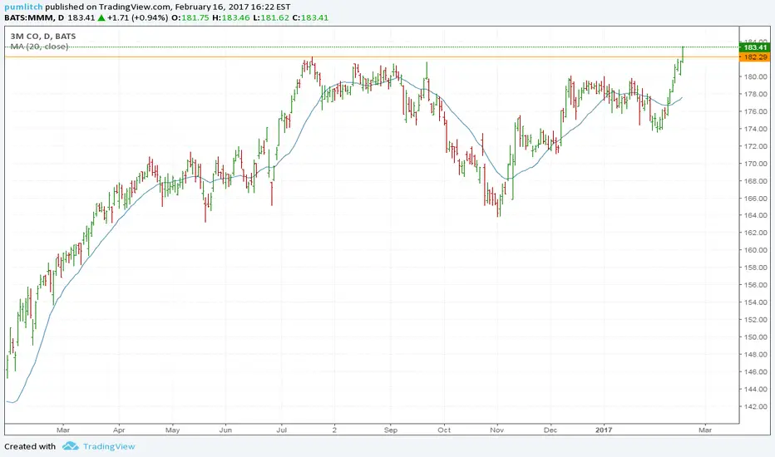Click the Sep label on the time axis
The width and height of the screenshot is (775, 457).
[391, 430]
